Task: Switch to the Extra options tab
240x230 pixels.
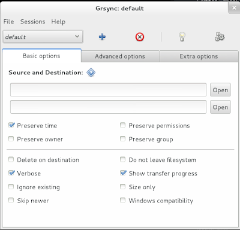Action: point(199,56)
